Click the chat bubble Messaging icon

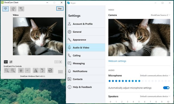tap(70, 63)
